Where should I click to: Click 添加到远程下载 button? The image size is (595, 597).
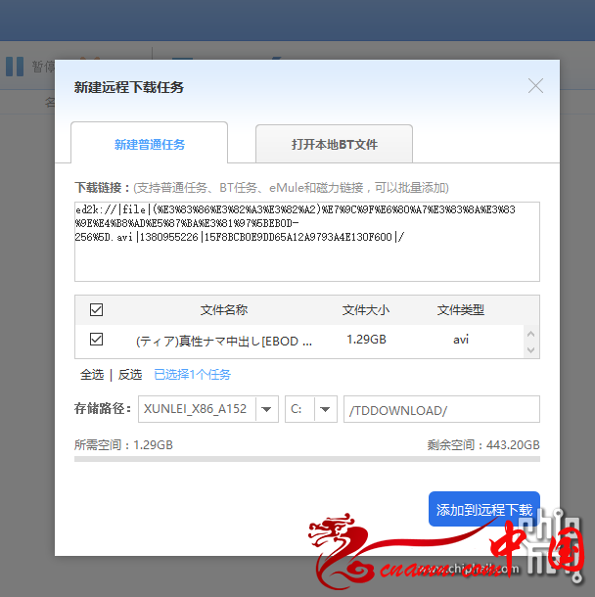click(483, 510)
